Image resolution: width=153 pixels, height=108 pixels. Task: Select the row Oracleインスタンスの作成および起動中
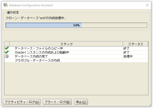[76, 52]
